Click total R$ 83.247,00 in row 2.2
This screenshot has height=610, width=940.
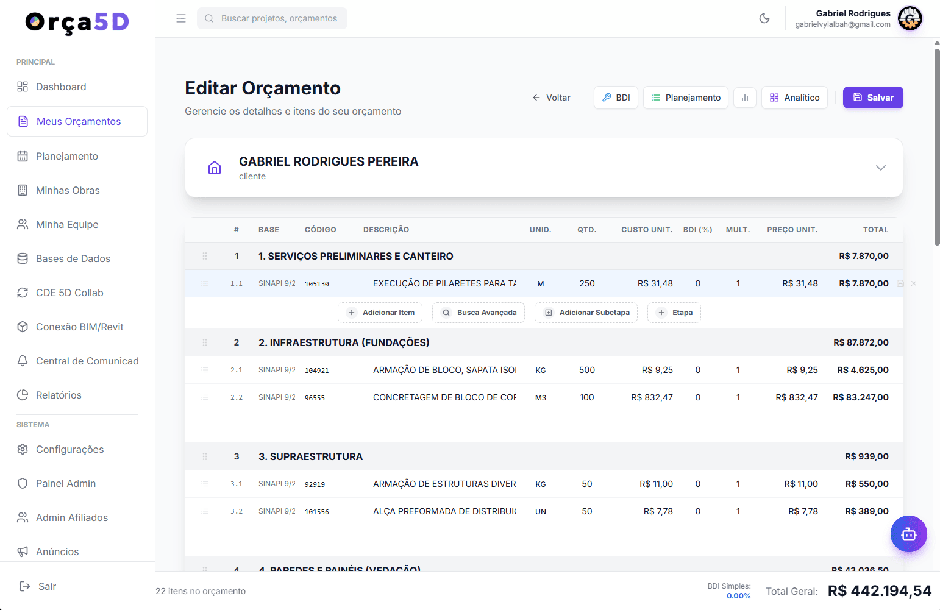click(861, 397)
